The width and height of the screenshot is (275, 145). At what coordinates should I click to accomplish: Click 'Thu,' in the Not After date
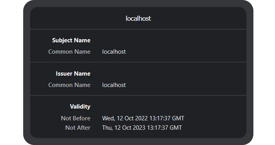tap(108, 128)
